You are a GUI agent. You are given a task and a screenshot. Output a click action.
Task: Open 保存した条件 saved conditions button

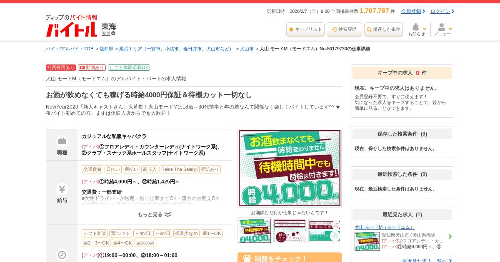pyautogui.click(x=383, y=30)
